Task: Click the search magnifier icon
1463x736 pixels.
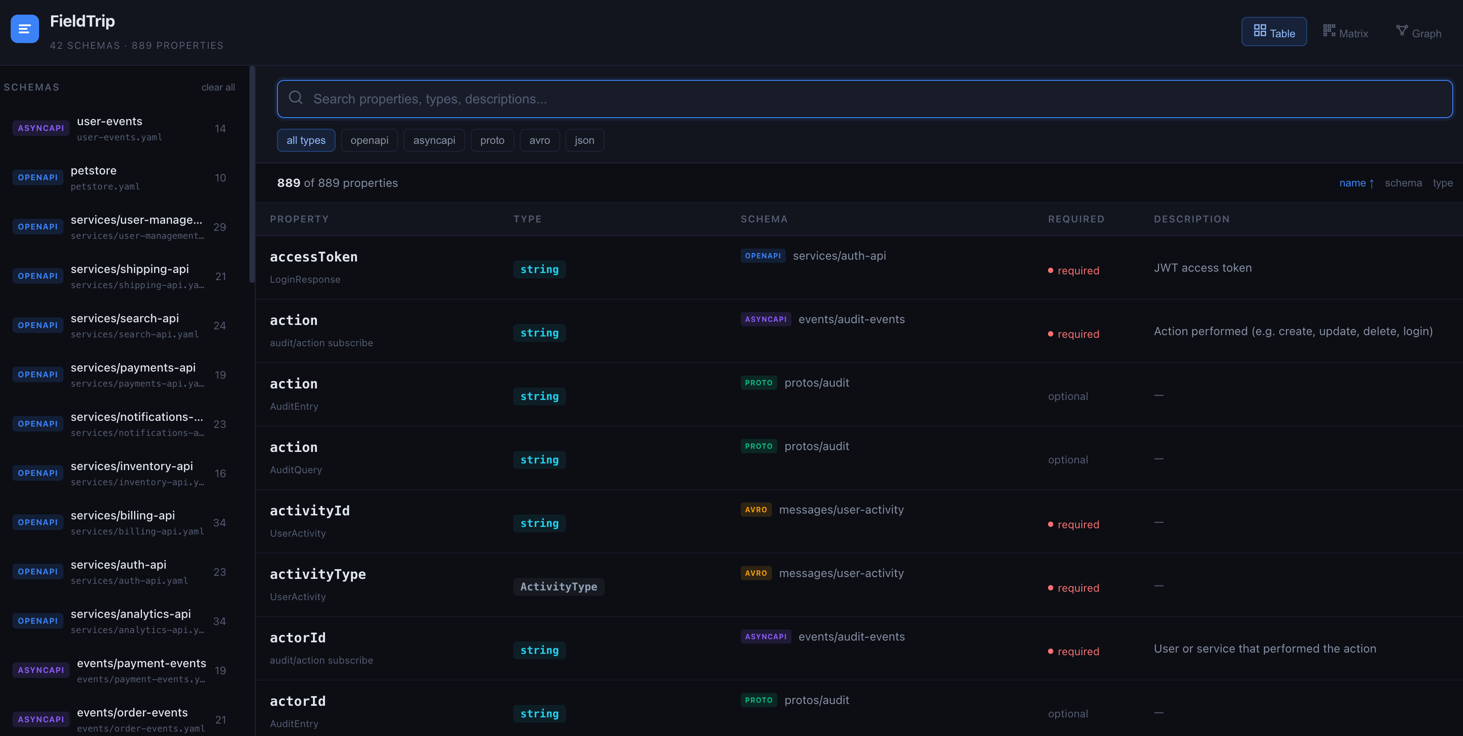Action: pos(295,98)
